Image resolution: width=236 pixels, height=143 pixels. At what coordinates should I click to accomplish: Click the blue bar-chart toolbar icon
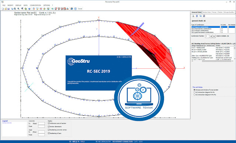67,9
